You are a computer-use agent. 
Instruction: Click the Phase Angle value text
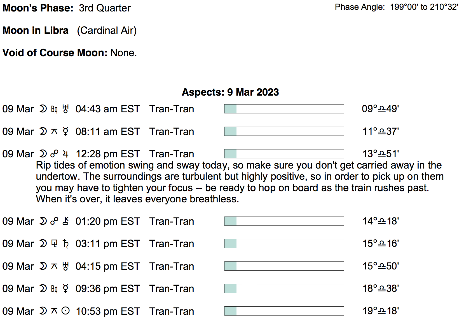pos(424,7)
